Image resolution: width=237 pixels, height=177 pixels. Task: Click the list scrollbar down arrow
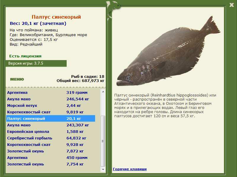[103, 169]
